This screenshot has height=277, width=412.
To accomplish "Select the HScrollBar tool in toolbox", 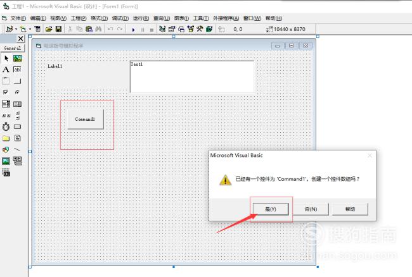I will pyautogui.click(x=6, y=115).
